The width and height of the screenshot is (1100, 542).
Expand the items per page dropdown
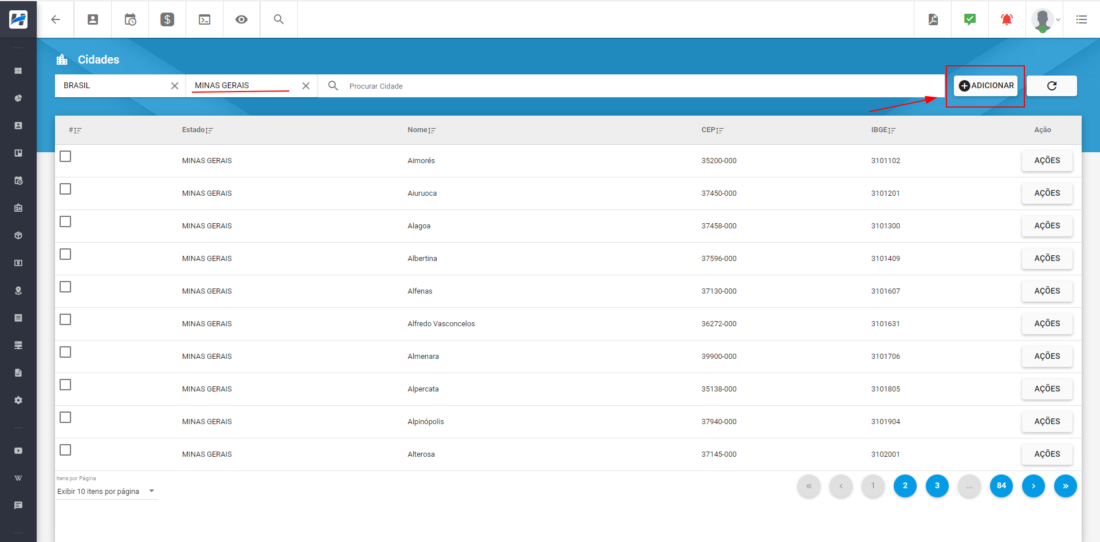click(107, 491)
